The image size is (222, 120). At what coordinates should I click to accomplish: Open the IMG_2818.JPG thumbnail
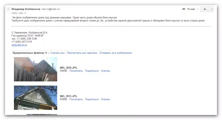point(36,69)
